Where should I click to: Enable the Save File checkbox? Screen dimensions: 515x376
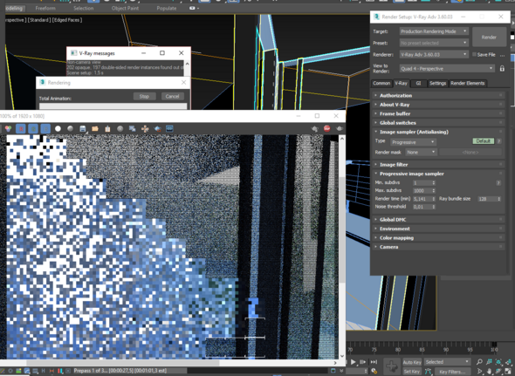tap(474, 54)
